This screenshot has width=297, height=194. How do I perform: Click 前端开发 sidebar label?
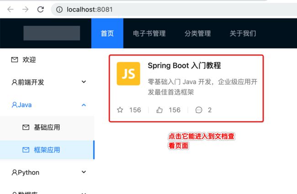(x=31, y=82)
